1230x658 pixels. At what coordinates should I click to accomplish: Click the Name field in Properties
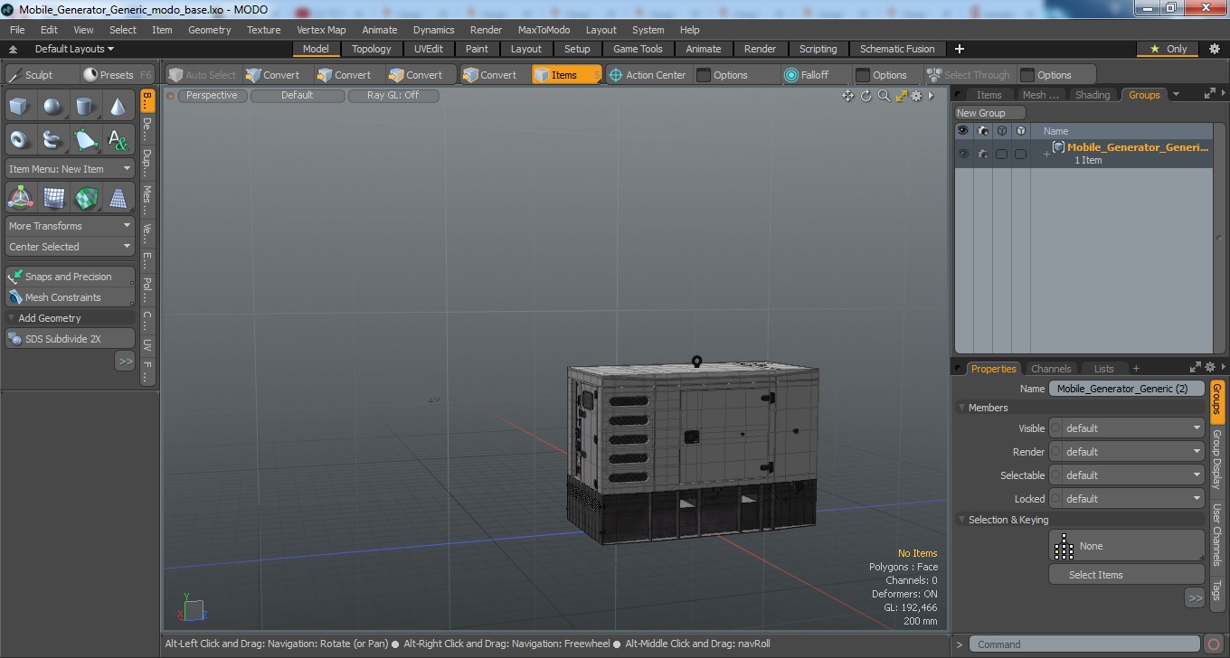pyautogui.click(x=1126, y=389)
